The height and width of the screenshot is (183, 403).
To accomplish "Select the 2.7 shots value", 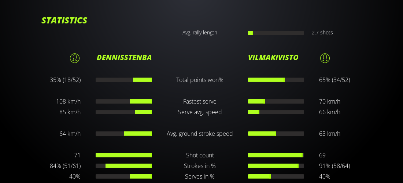I will (x=322, y=33).
